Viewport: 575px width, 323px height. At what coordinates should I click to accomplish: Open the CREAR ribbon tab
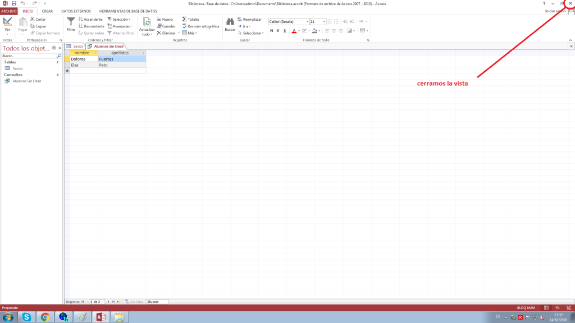[47, 11]
